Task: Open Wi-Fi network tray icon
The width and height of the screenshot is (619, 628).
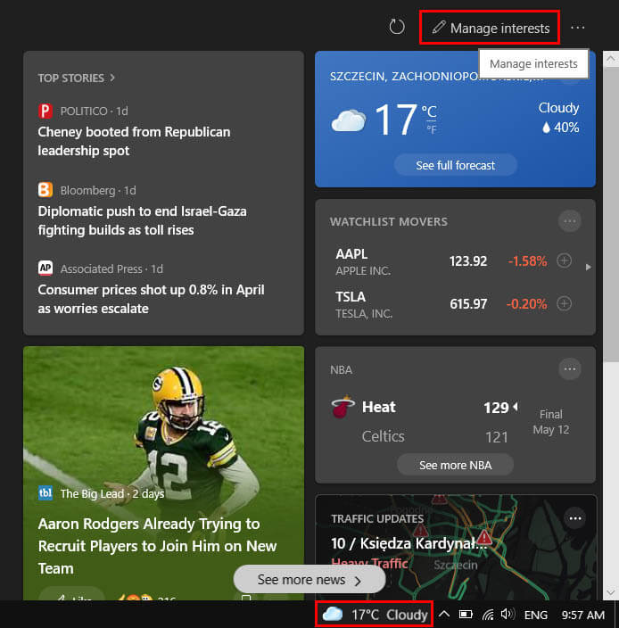Action: [488, 614]
